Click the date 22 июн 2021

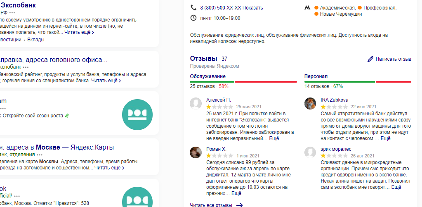[x=363, y=107]
